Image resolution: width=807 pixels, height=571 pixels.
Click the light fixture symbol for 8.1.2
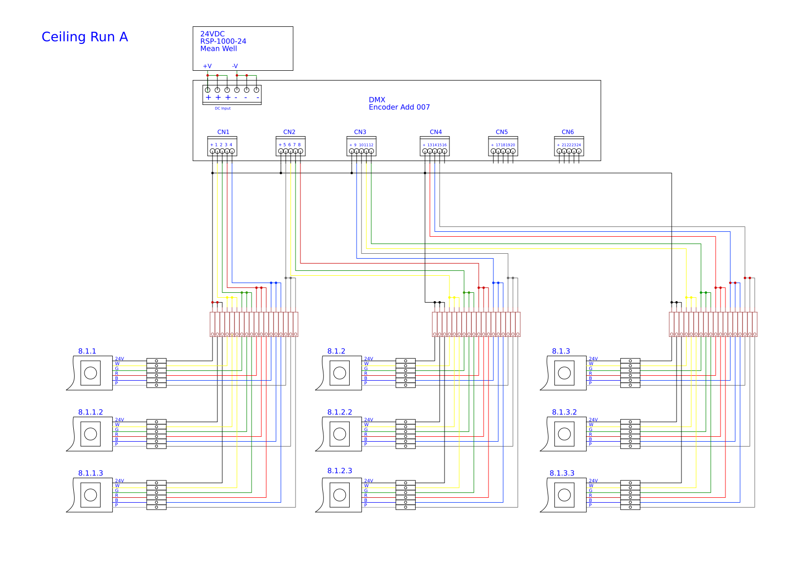339,373
